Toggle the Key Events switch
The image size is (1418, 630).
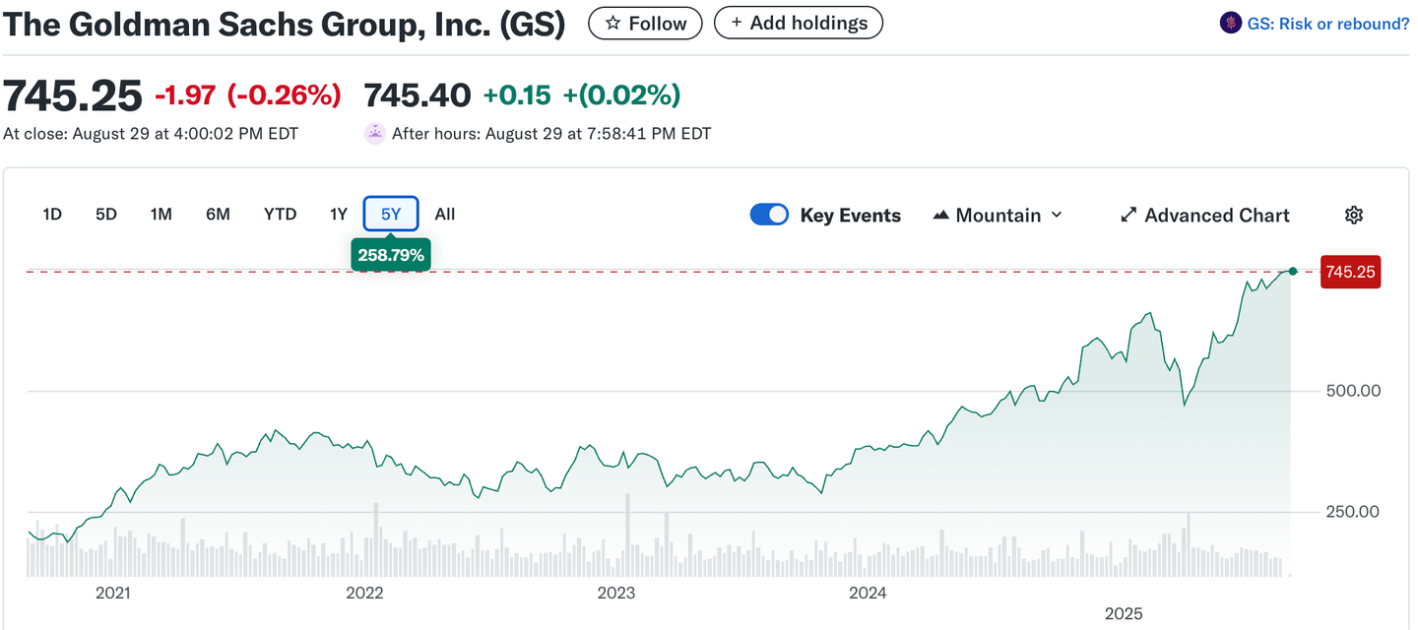[769, 215]
